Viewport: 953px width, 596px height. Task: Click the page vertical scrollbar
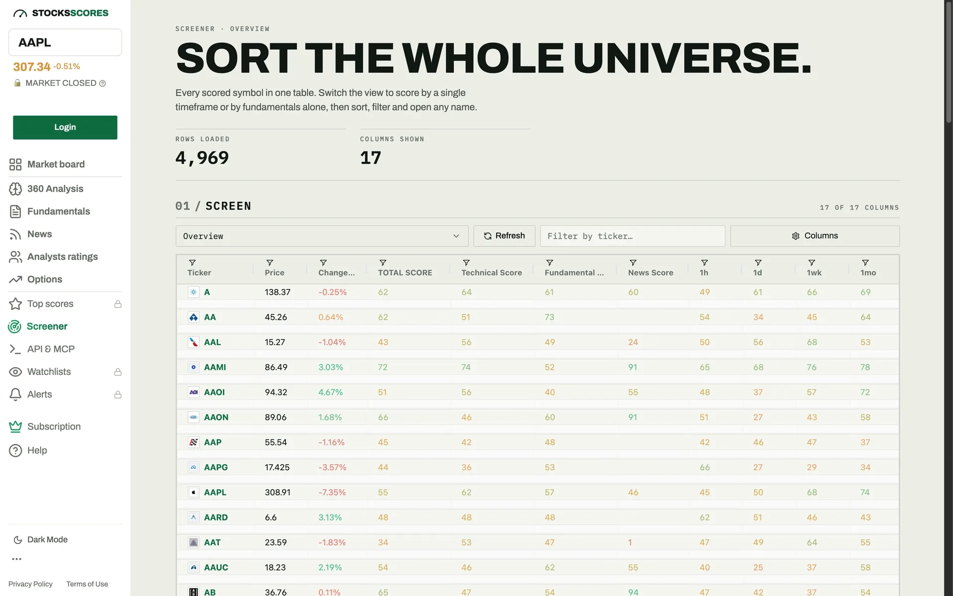(x=949, y=64)
